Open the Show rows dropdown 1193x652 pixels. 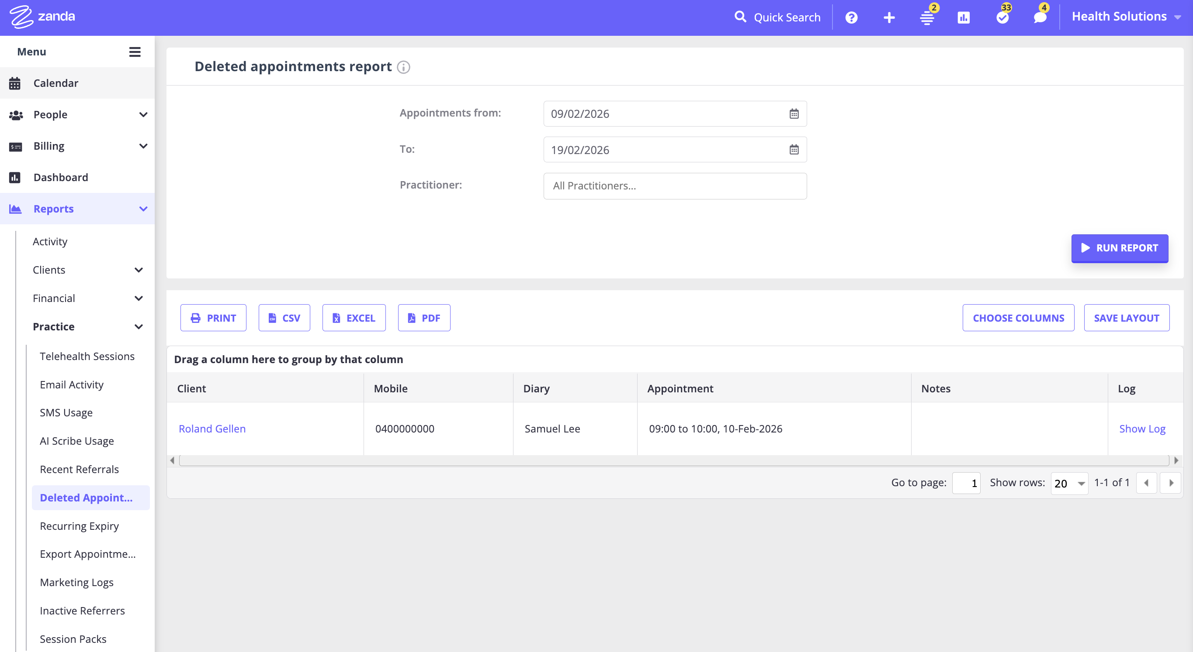click(x=1069, y=483)
